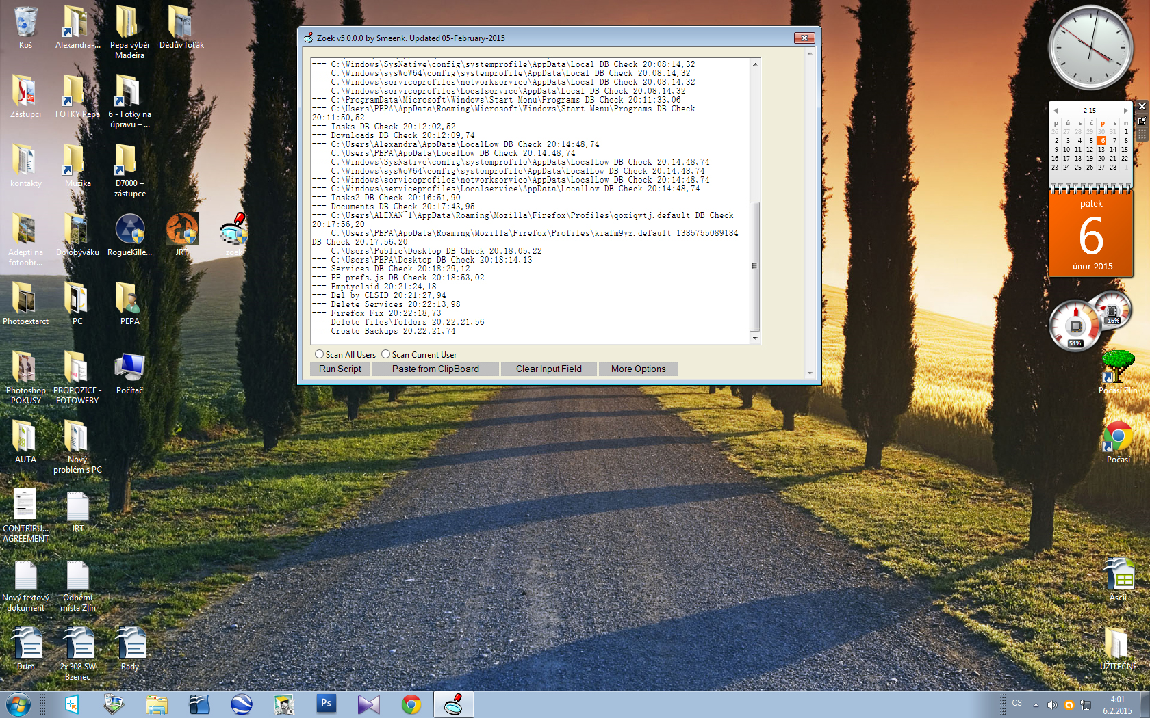Launch Photoshop from the taskbar
This screenshot has height=718, width=1150.
point(326,704)
